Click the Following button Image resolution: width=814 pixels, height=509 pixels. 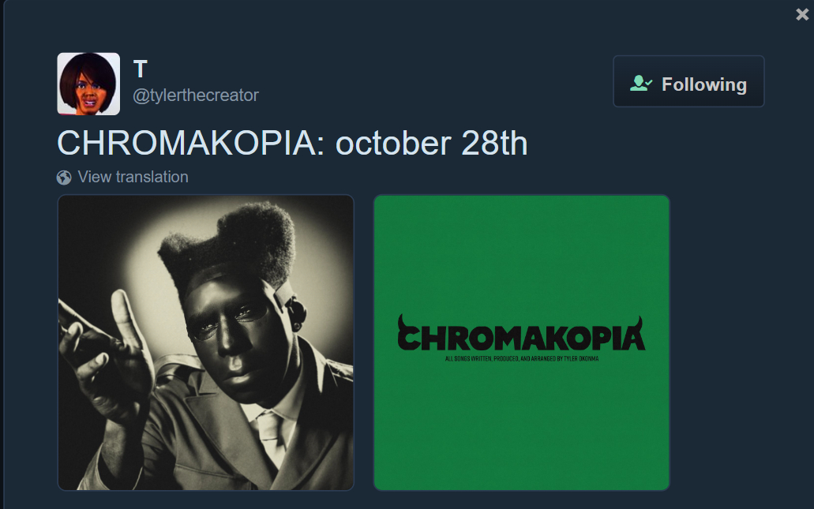pyautogui.click(x=688, y=81)
